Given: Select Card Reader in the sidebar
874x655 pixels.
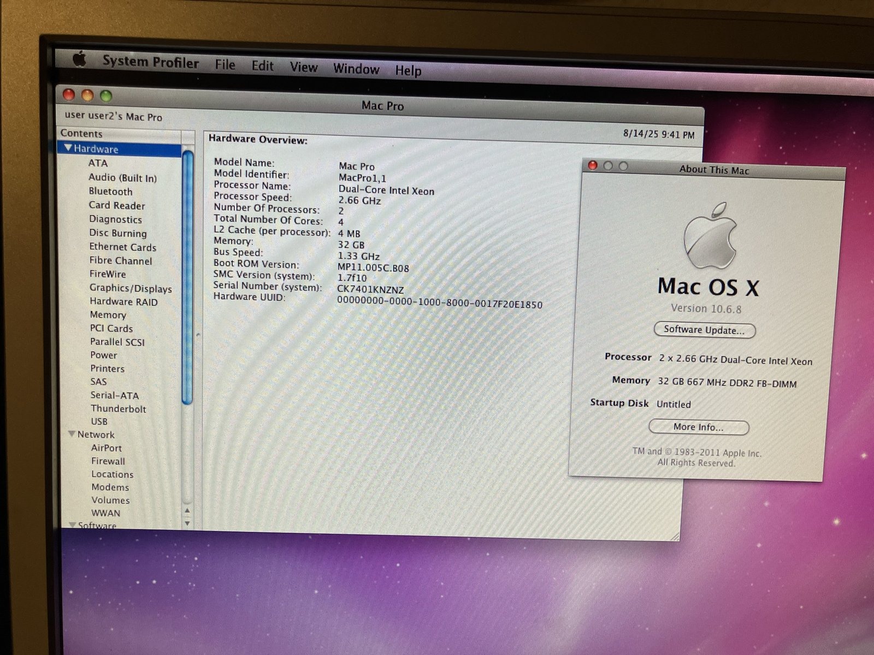Looking at the screenshot, I should coord(117,205).
